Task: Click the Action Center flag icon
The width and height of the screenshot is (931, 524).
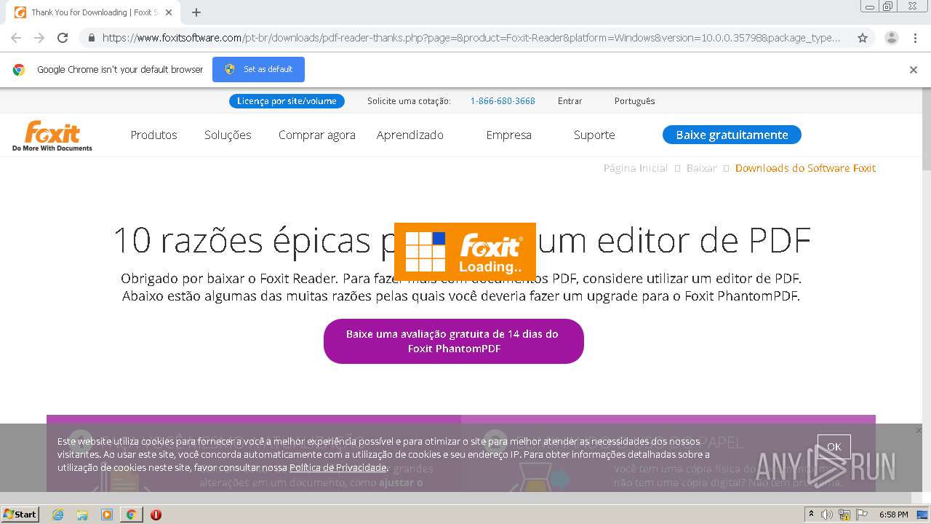Action: click(x=861, y=515)
